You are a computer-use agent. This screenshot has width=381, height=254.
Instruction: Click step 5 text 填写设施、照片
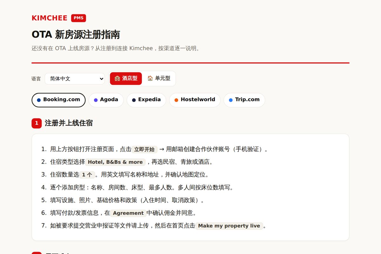point(70,200)
